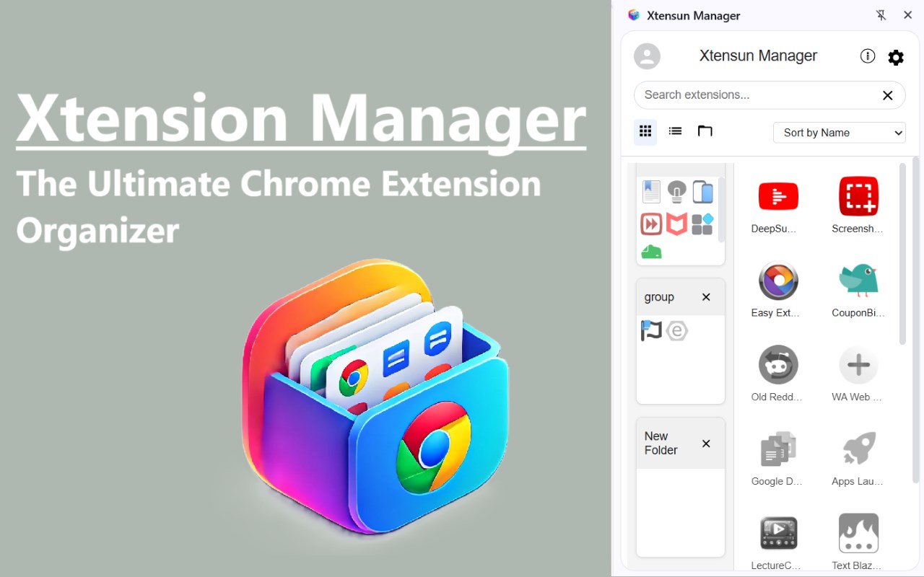The height and width of the screenshot is (577, 924).
Task: Open the Easy Ext... extension icon
Action: 778,281
